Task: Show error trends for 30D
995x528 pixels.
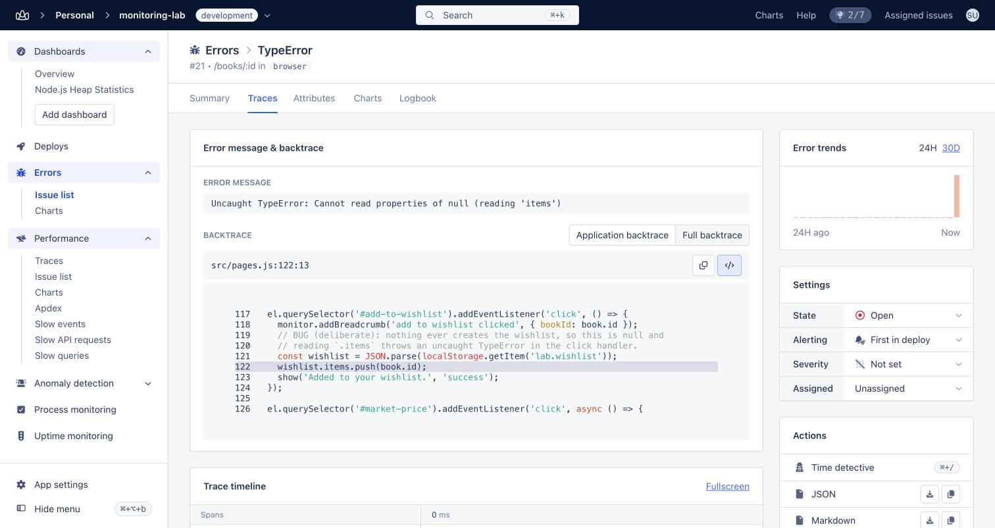Action: (951, 148)
